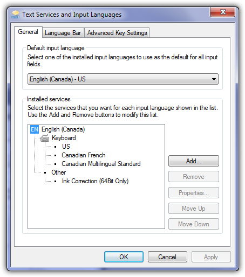The width and height of the screenshot is (245, 277).
Task: Click the bullet beside Canadian French
Action: tap(56, 155)
